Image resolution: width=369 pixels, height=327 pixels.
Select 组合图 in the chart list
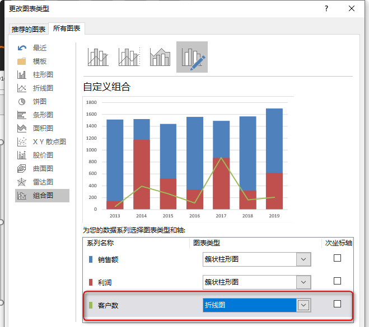(43, 196)
